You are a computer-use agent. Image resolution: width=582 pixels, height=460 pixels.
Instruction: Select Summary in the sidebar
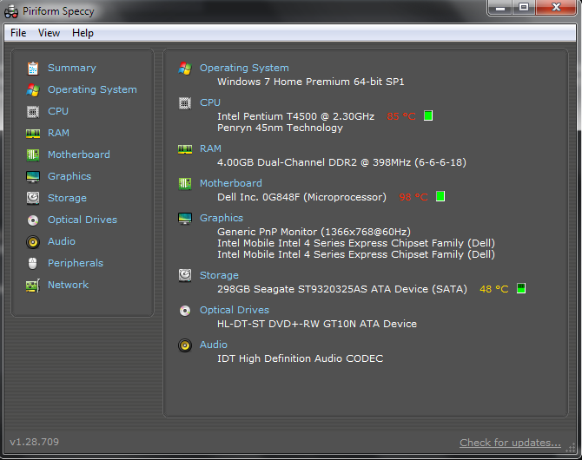(x=72, y=68)
